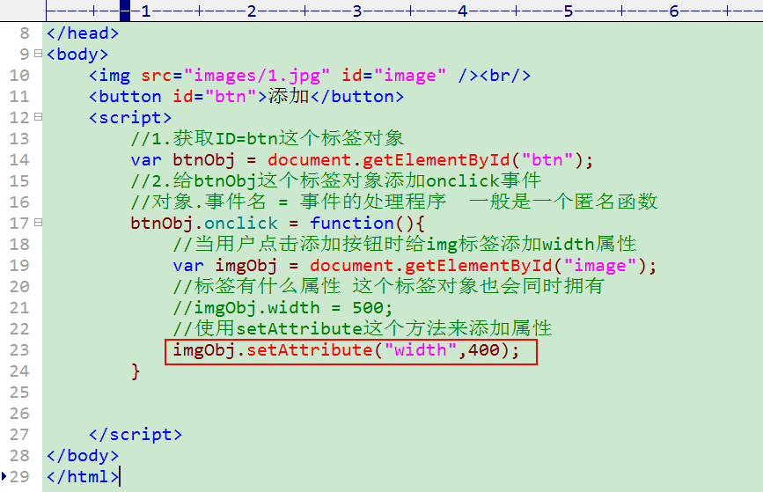
Task: Click line number 26 in gutter
Action: (19, 414)
